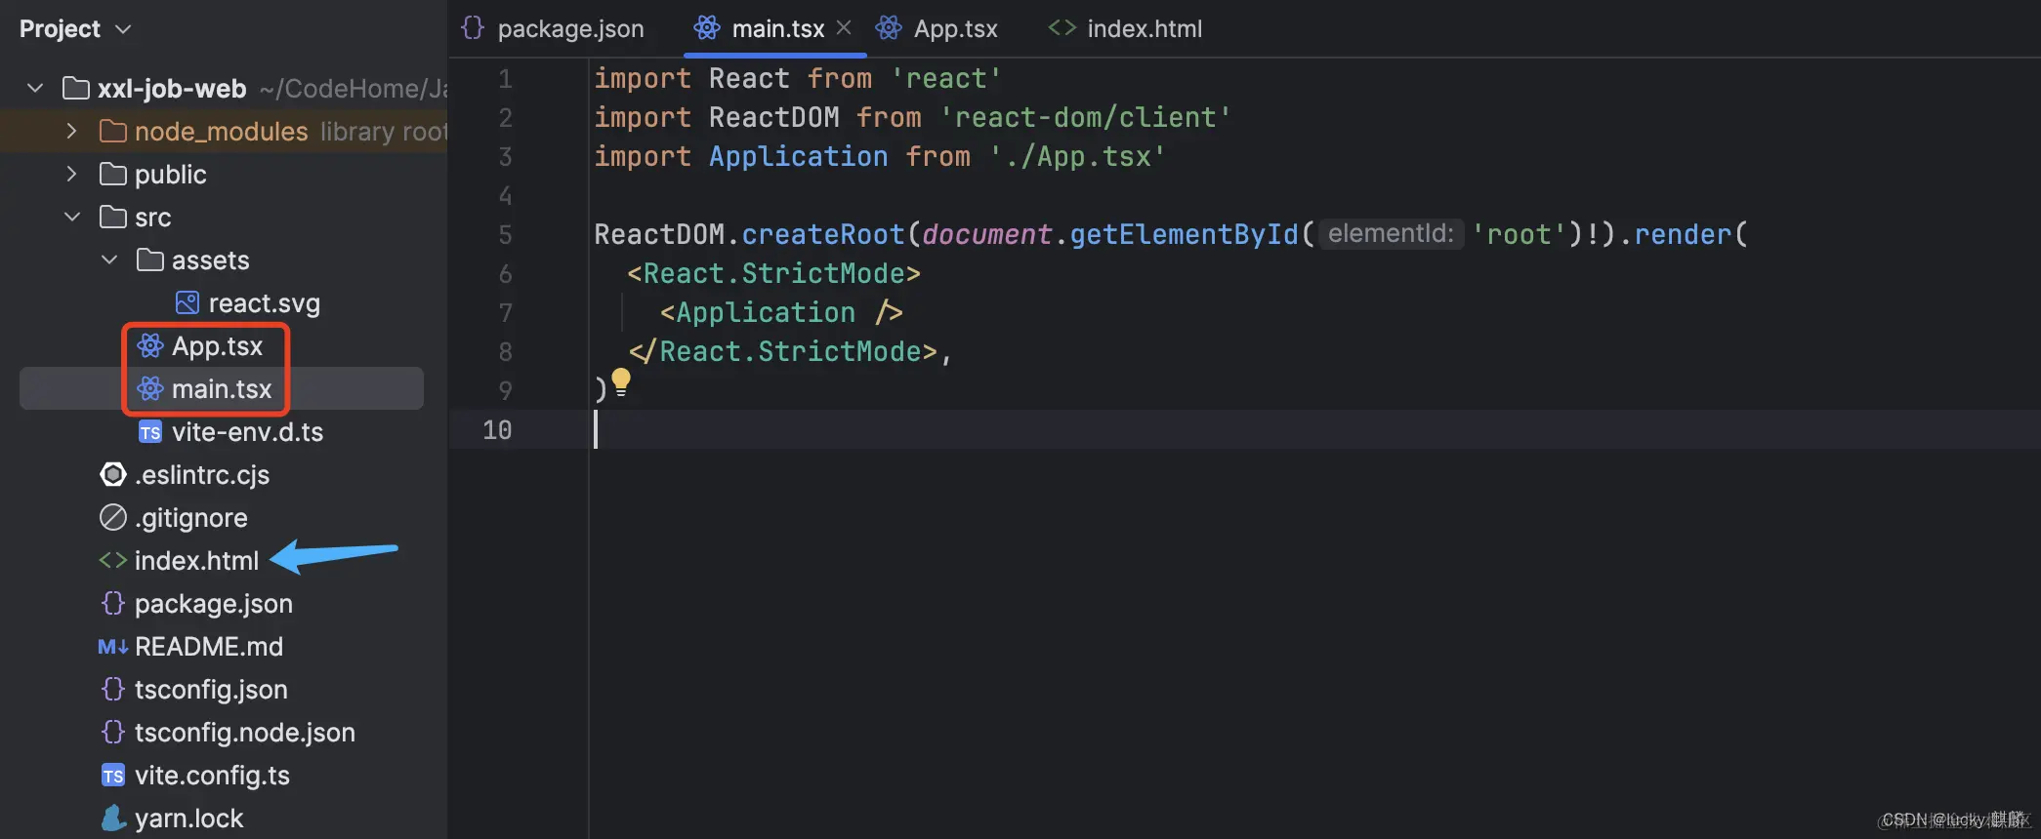2041x839 pixels.
Task: Switch to the index.html editor tab
Action: [1125, 29]
